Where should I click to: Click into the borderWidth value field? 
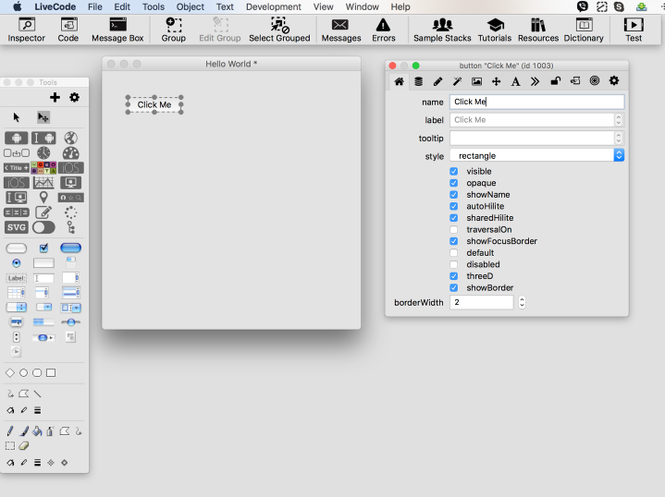(481, 302)
